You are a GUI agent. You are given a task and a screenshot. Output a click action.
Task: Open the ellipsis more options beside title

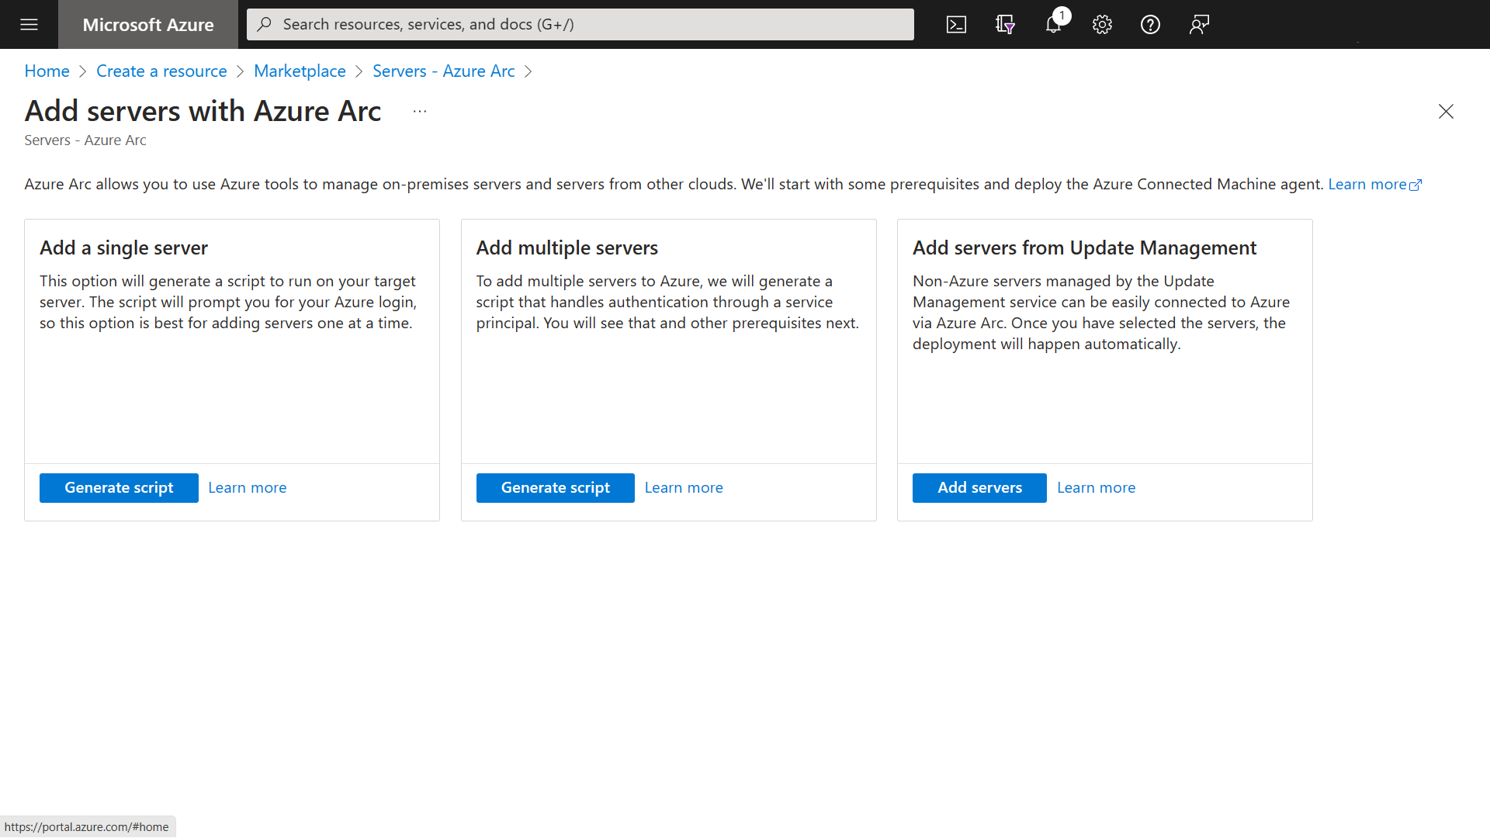pos(420,112)
